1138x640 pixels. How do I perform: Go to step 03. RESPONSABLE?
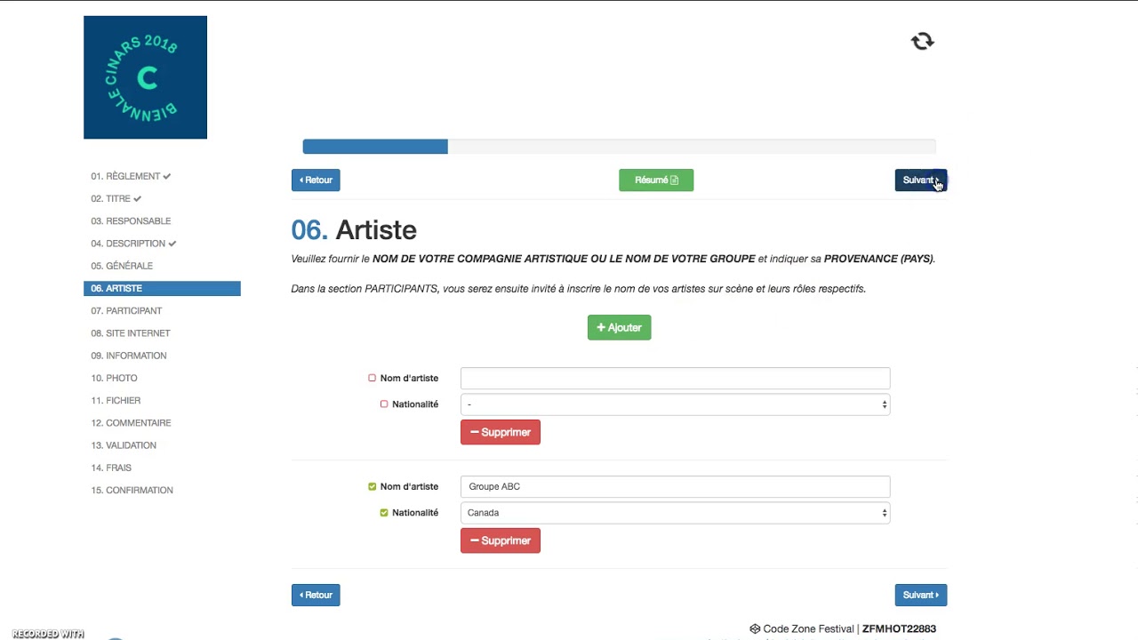pyautogui.click(x=131, y=220)
